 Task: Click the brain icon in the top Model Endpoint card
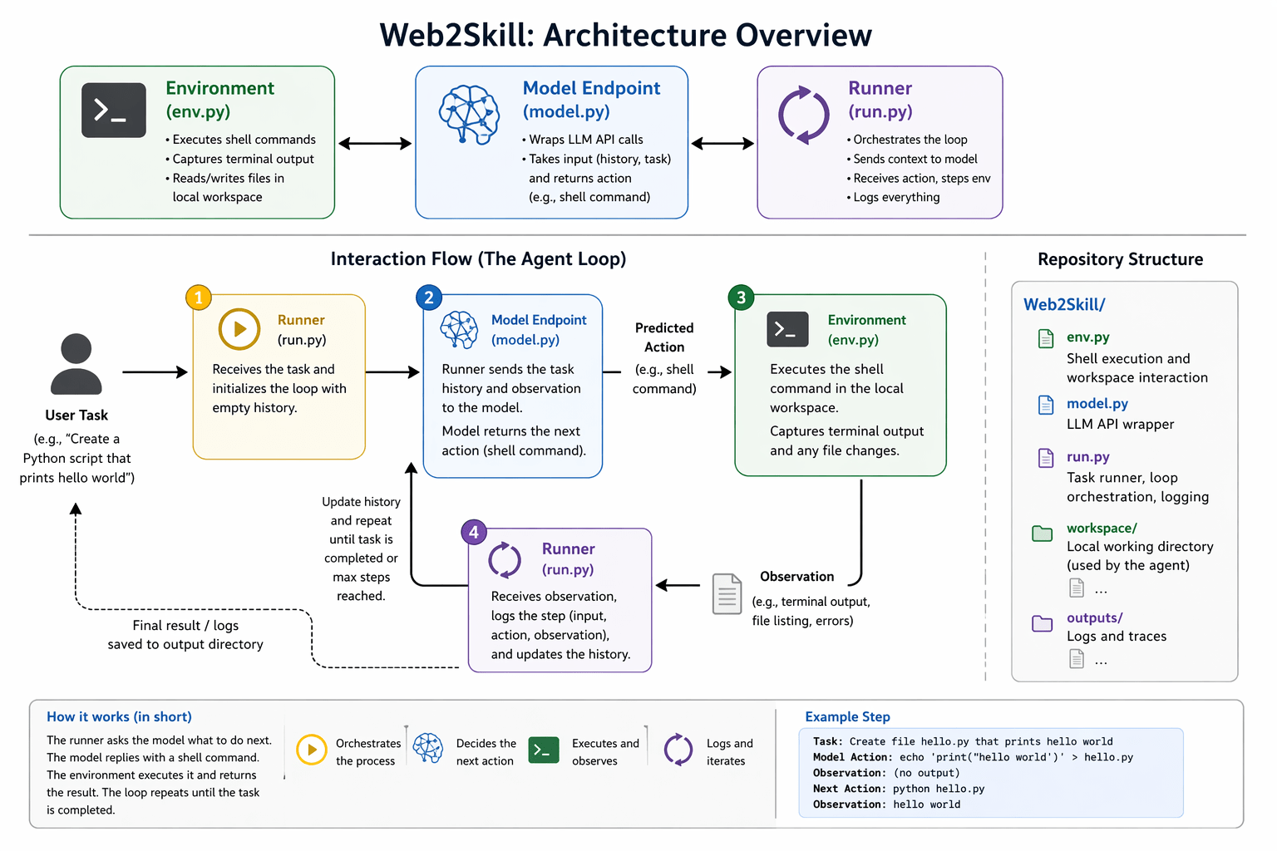[470, 115]
